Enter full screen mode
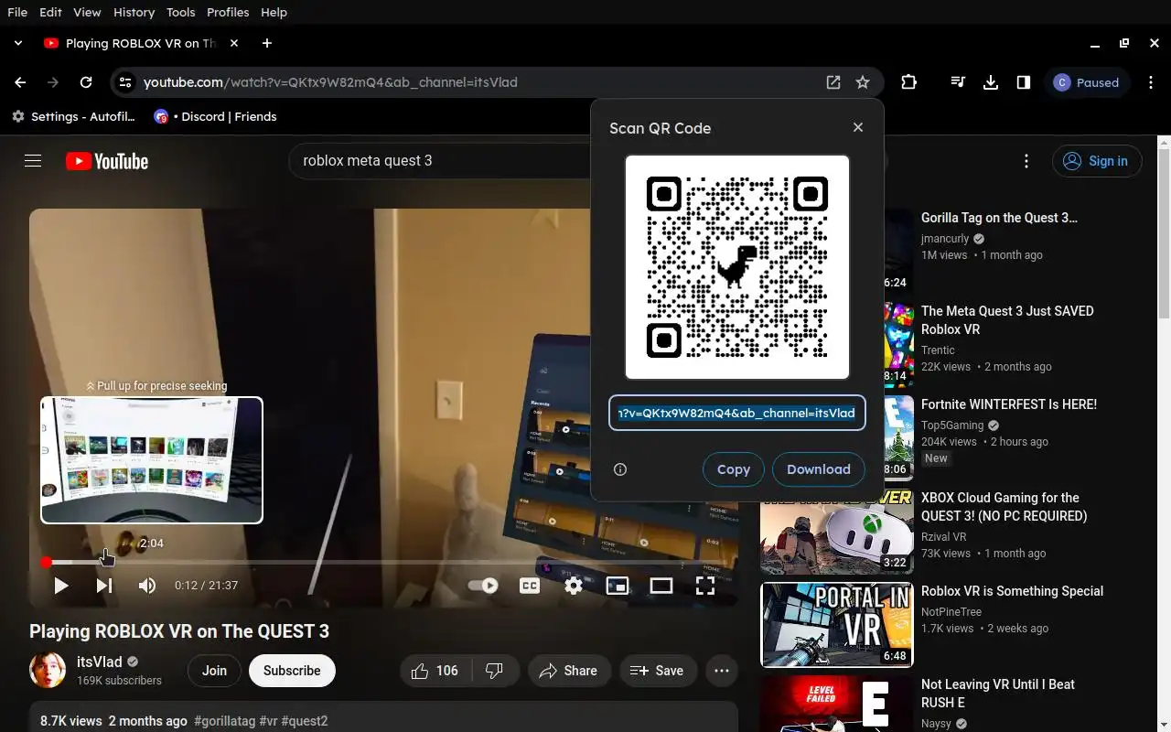The width and height of the screenshot is (1171, 732). (x=705, y=586)
